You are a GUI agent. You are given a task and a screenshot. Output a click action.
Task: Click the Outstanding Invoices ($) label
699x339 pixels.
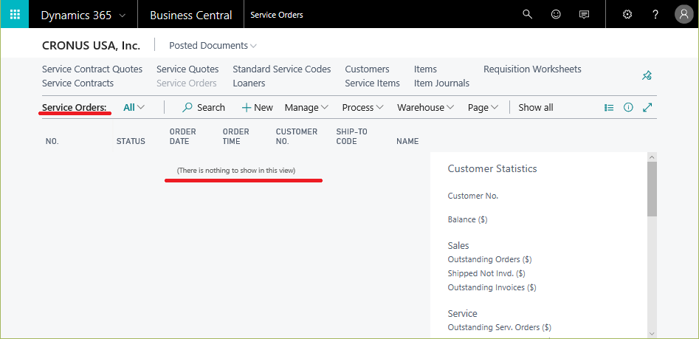(492, 287)
